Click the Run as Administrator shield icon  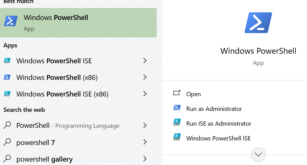177,108
